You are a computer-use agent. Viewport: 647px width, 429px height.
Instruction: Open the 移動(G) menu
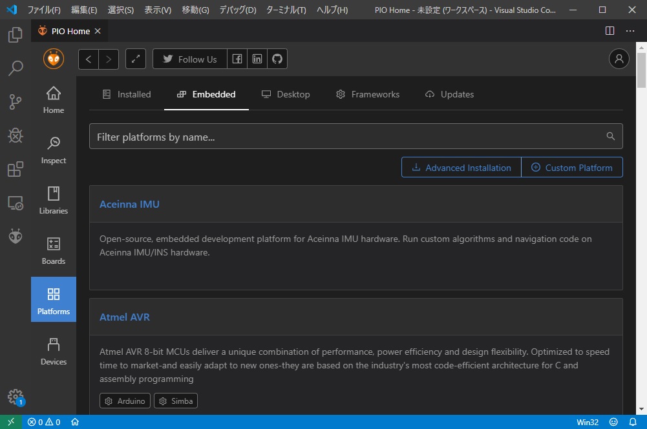[x=196, y=10]
